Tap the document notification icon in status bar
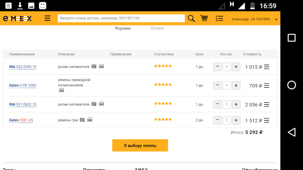The width and height of the screenshot is (303, 170). (9, 6)
